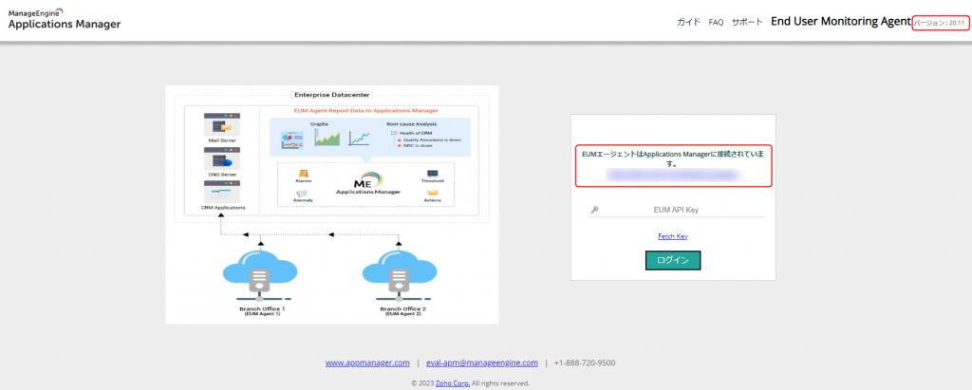Click the バージョン: 20.11 version text

click(x=940, y=23)
